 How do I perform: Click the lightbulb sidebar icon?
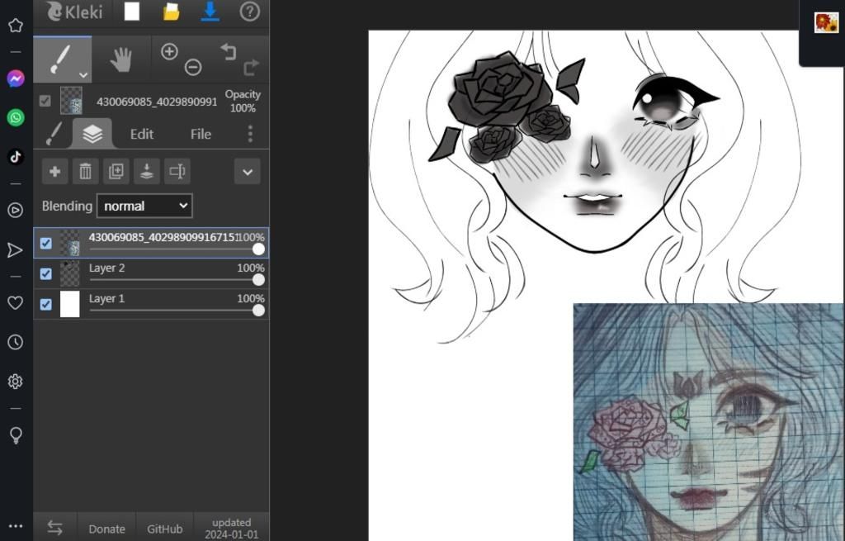(16, 434)
